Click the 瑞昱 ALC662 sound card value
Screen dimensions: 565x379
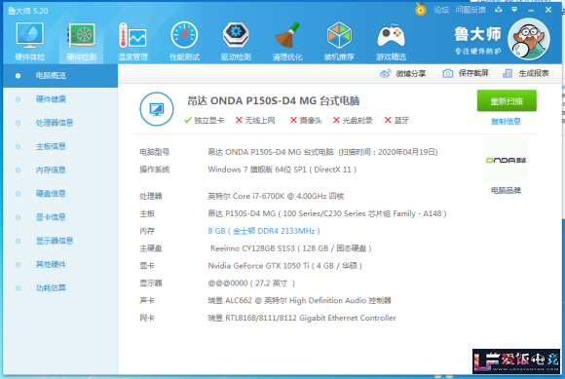299,300
